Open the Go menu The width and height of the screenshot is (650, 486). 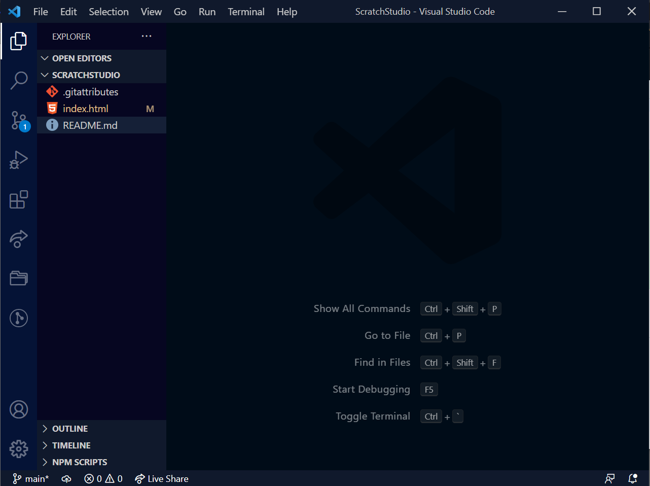point(180,12)
